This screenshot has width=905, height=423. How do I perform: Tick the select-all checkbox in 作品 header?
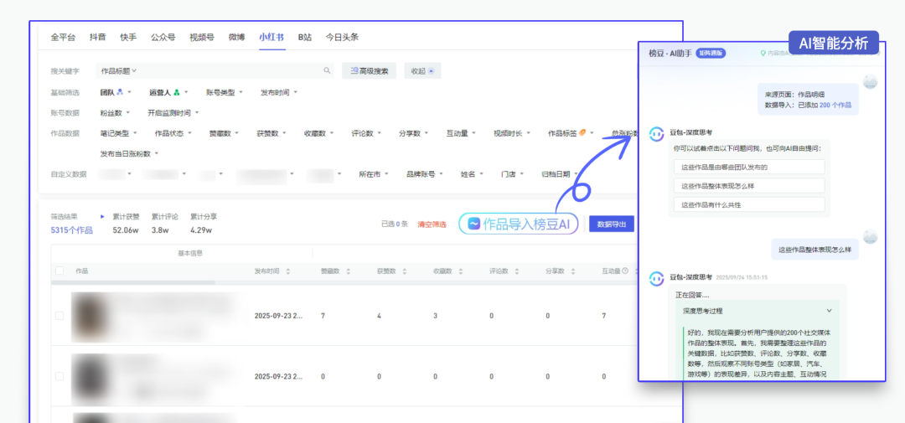coord(59,271)
